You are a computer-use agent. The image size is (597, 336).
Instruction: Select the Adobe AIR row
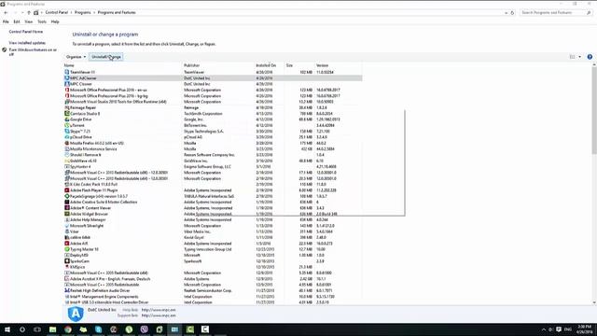(213, 244)
